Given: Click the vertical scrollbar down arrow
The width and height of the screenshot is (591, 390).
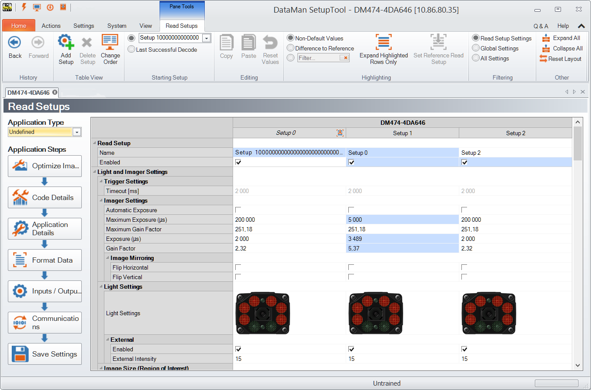Looking at the screenshot, I should coord(578,365).
